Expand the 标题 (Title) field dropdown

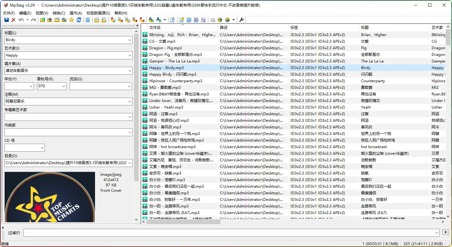(x=130, y=40)
